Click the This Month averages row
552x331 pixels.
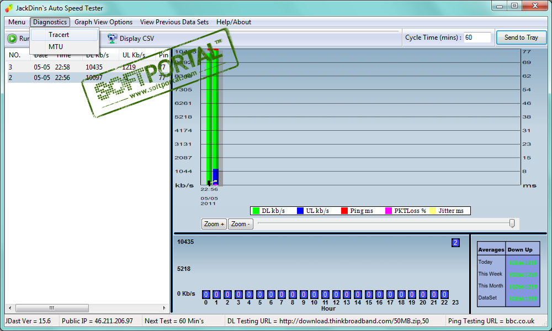click(x=508, y=286)
